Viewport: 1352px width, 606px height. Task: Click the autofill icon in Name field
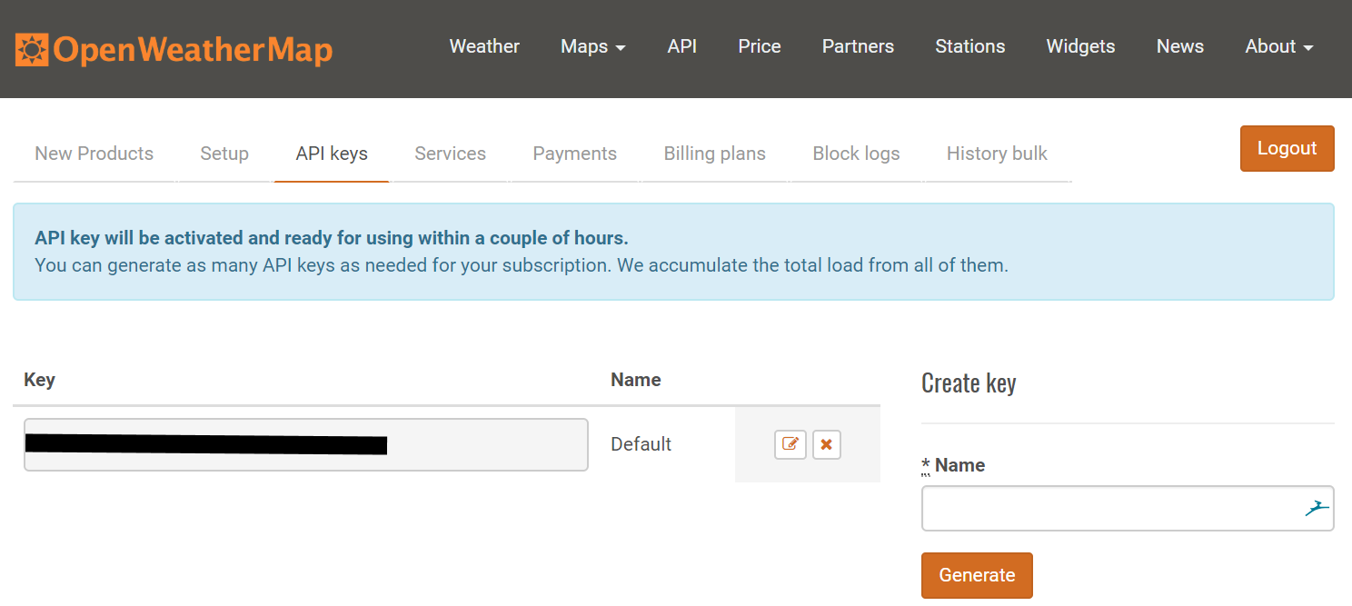(1317, 508)
